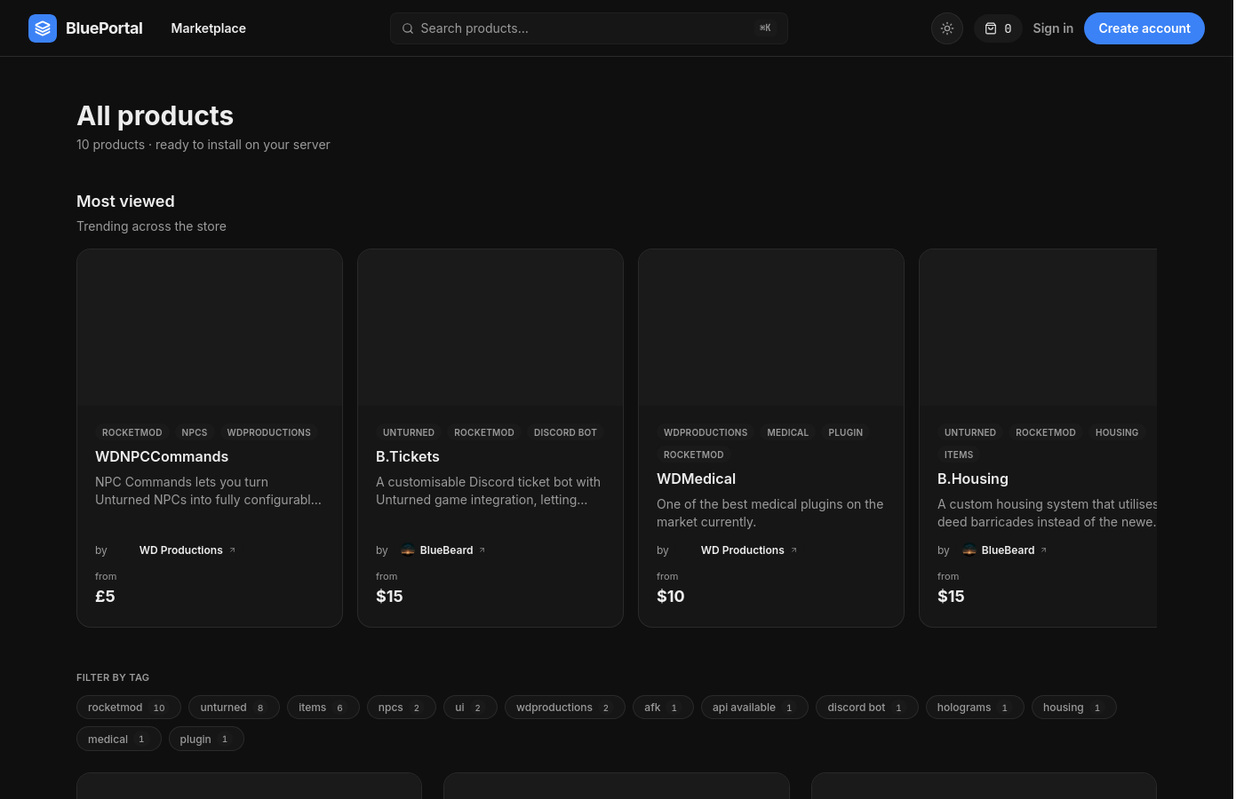Filter by the afk tag chip
The image size is (1244, 799).
coord(663,708)
